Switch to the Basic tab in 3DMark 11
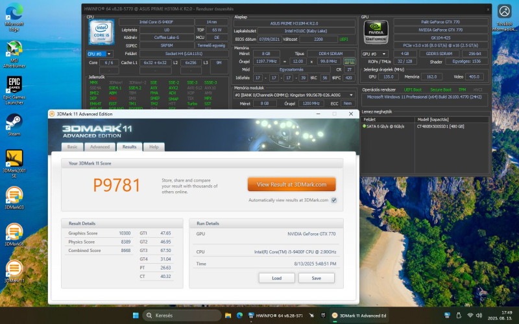 (72, 147)
